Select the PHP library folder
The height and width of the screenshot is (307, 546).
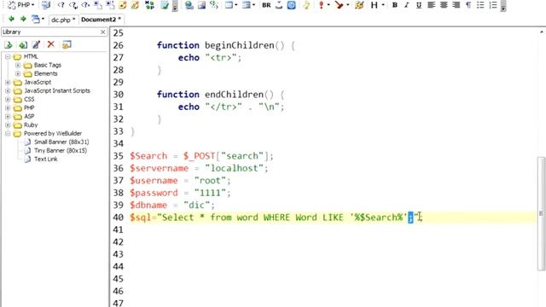29,108
